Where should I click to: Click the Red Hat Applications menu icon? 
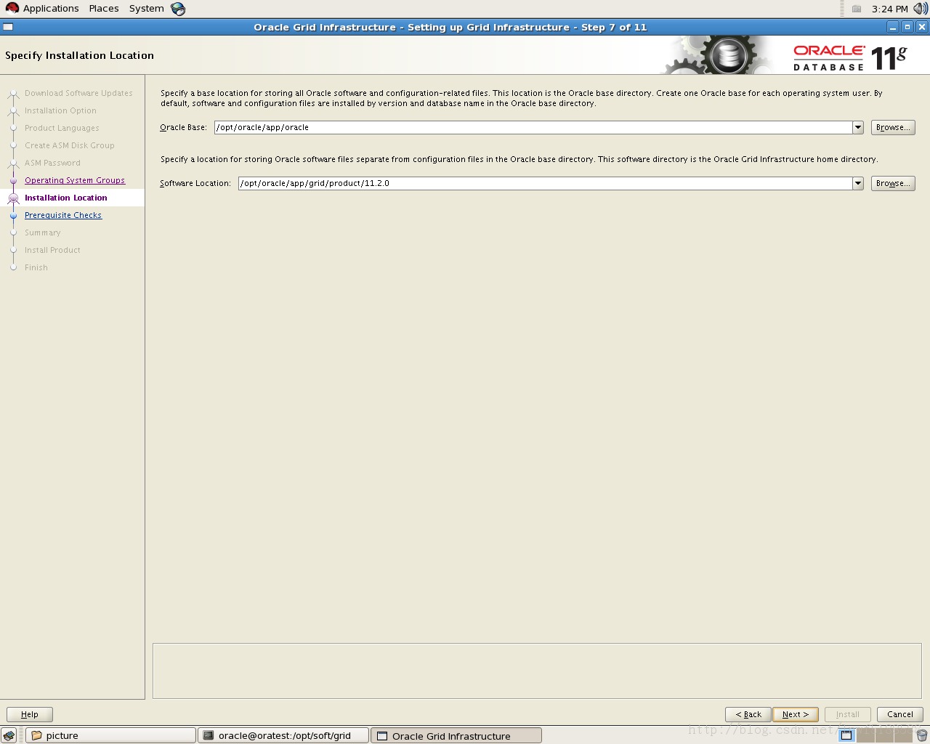click(x=12, y=9)
